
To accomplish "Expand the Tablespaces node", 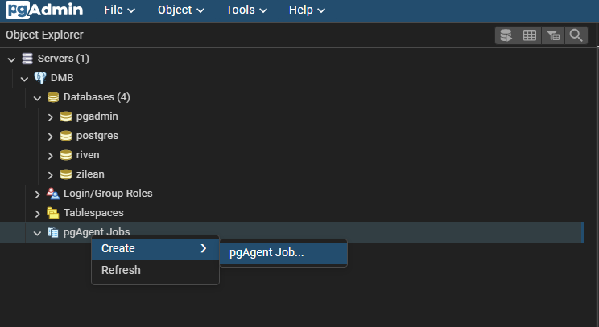I will coord(37,214).
